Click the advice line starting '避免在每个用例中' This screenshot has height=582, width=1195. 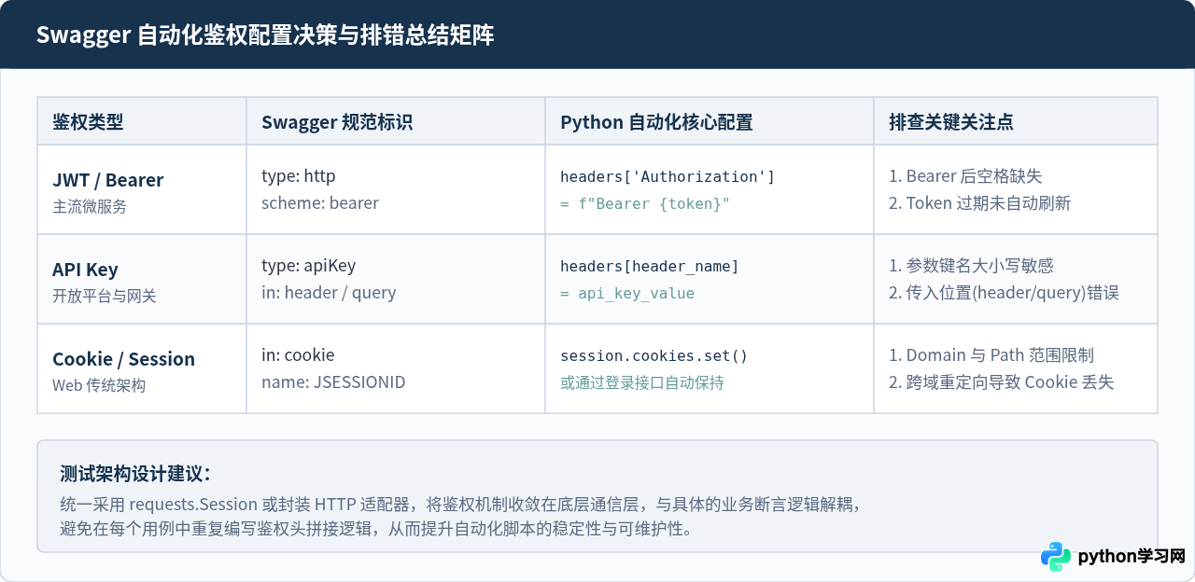click(x=377, y=529)
